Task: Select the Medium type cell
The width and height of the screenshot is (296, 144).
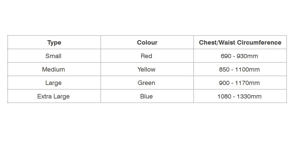Action: (x=54, y=69)
